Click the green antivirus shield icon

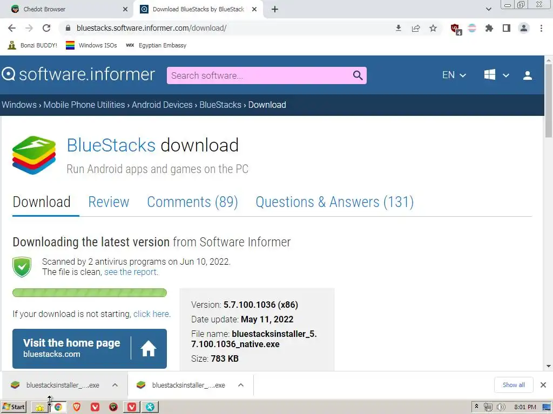click(x=22, y=267)
